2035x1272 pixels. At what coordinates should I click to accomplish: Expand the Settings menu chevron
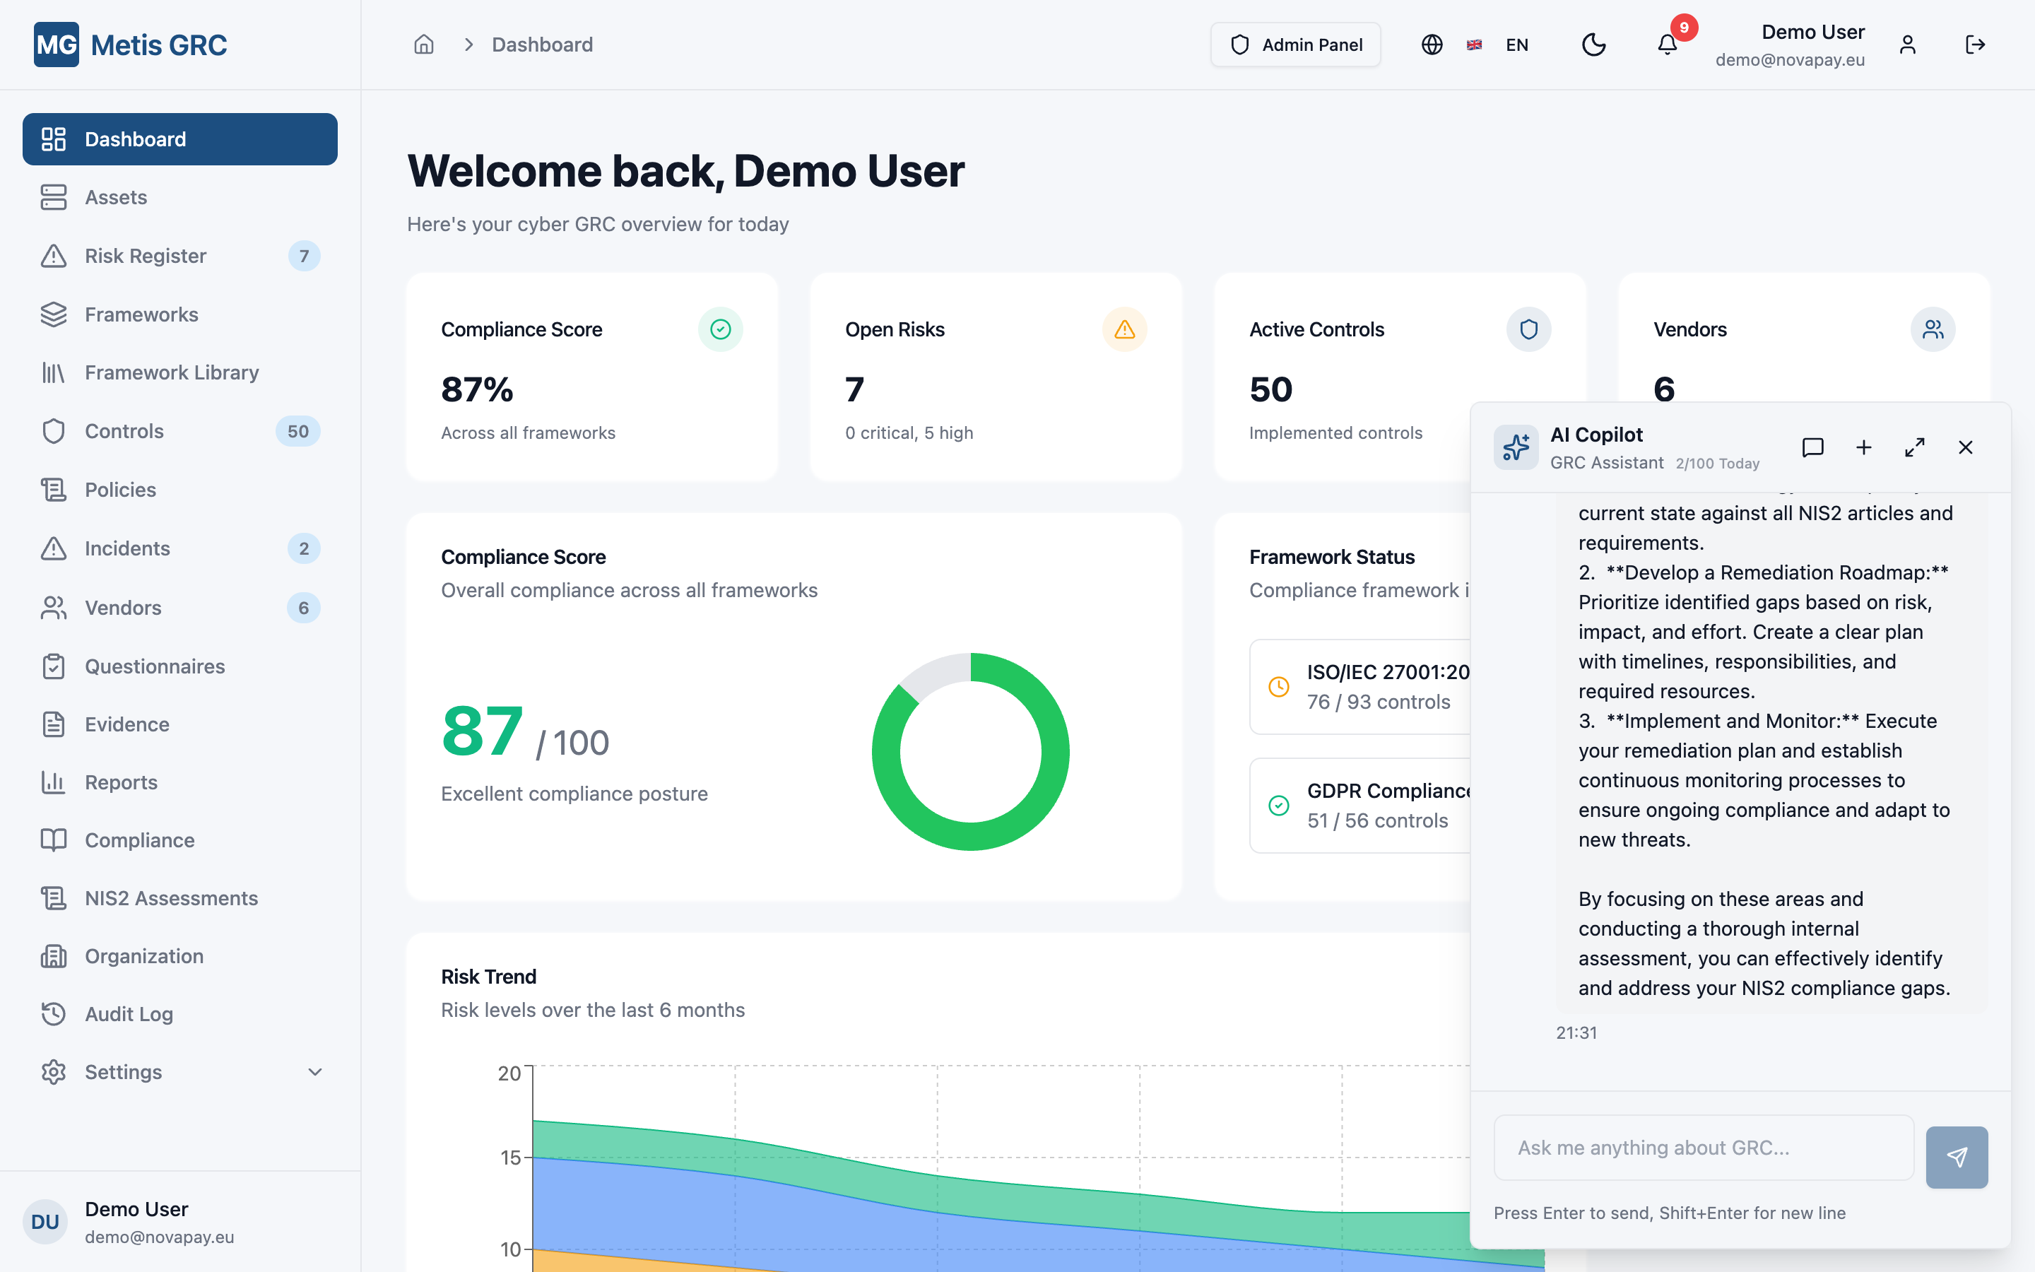314,1072
